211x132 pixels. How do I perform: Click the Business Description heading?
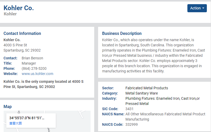tap(122, 34)
